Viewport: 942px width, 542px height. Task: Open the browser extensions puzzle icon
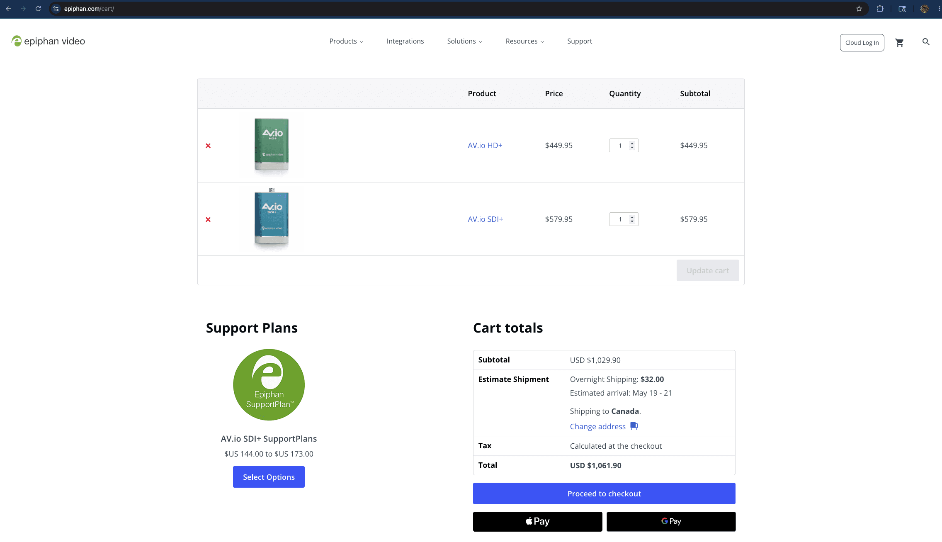(x=880, y=9)
